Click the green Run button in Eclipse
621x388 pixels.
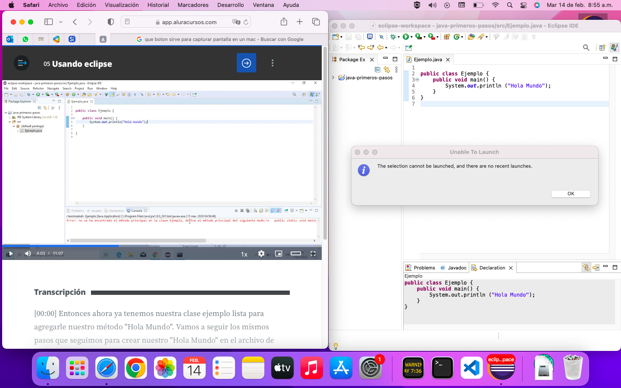pos(405,37)
